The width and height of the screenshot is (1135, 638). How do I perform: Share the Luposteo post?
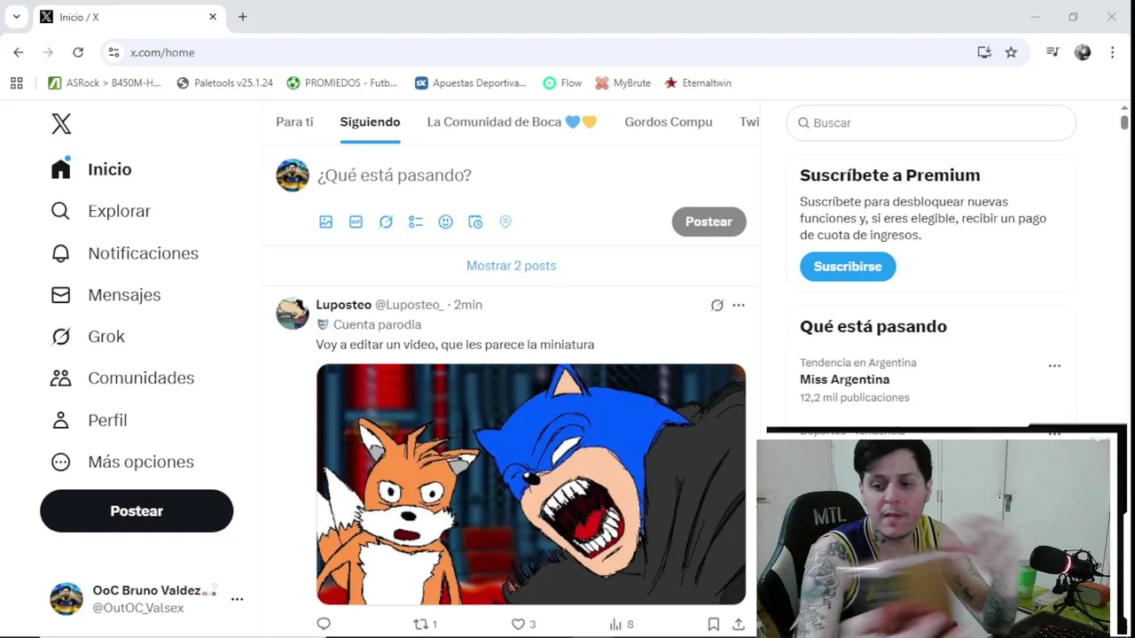coord(738,624)
